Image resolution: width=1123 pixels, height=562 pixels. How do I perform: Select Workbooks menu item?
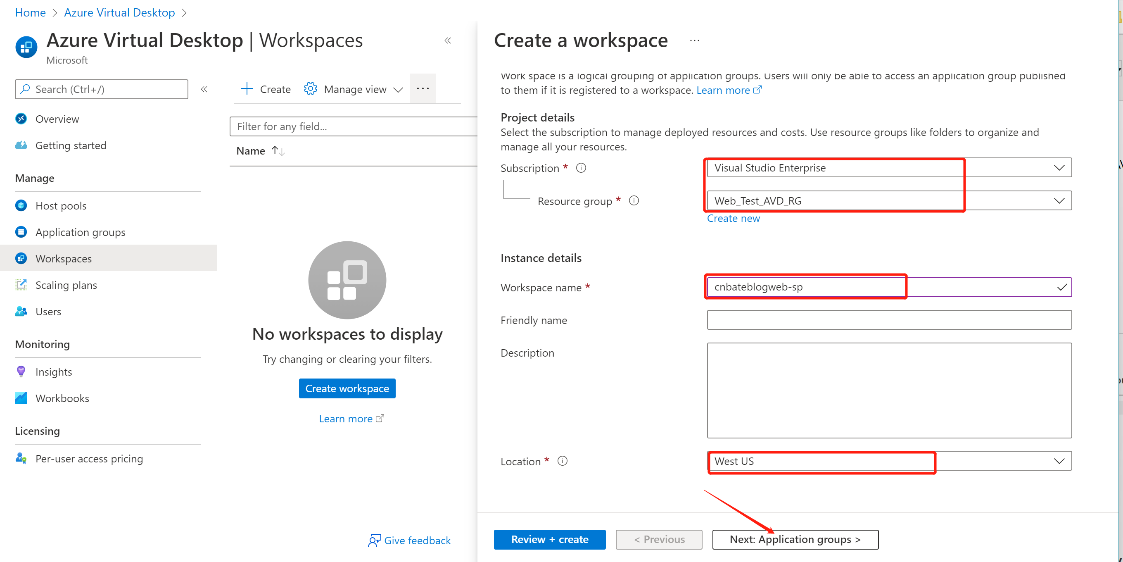pos(62,398)
